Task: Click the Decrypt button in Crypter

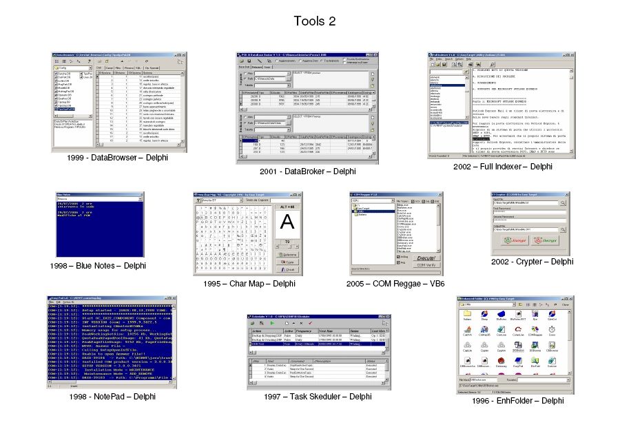Action: 546,240
